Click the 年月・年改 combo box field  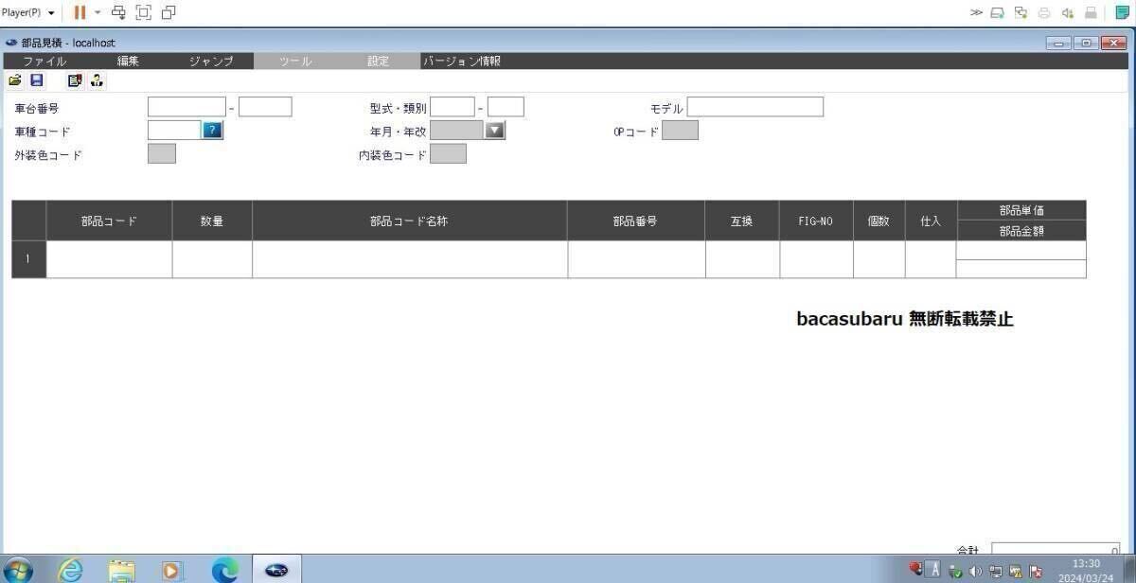point(457,131)
